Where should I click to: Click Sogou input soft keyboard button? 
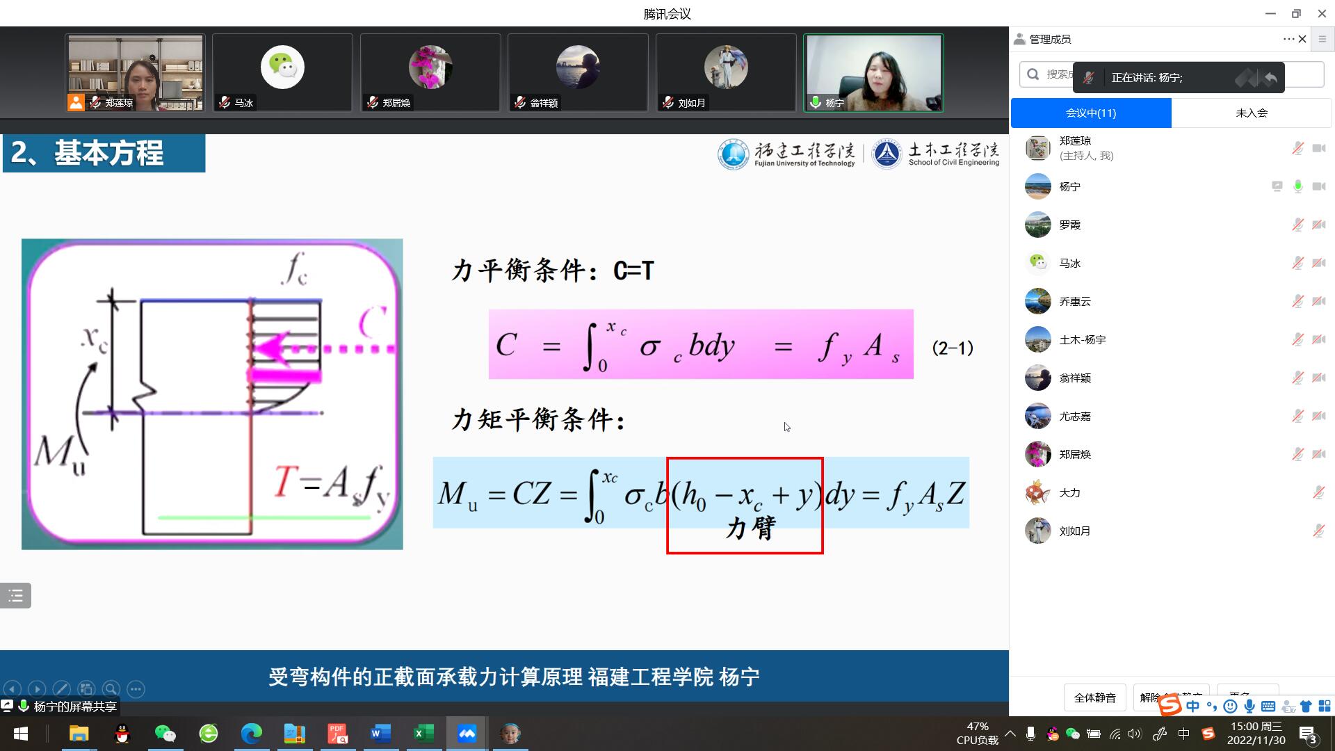pos(1268,706)
